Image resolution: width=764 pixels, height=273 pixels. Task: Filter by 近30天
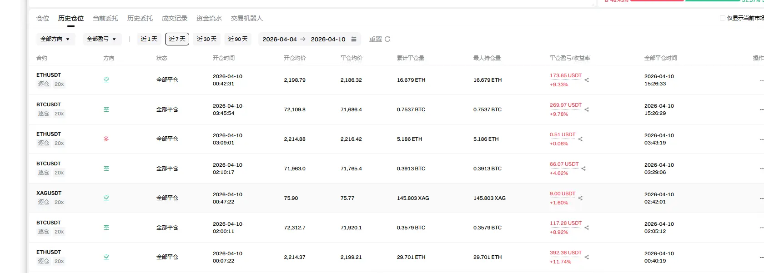(206, 39)
